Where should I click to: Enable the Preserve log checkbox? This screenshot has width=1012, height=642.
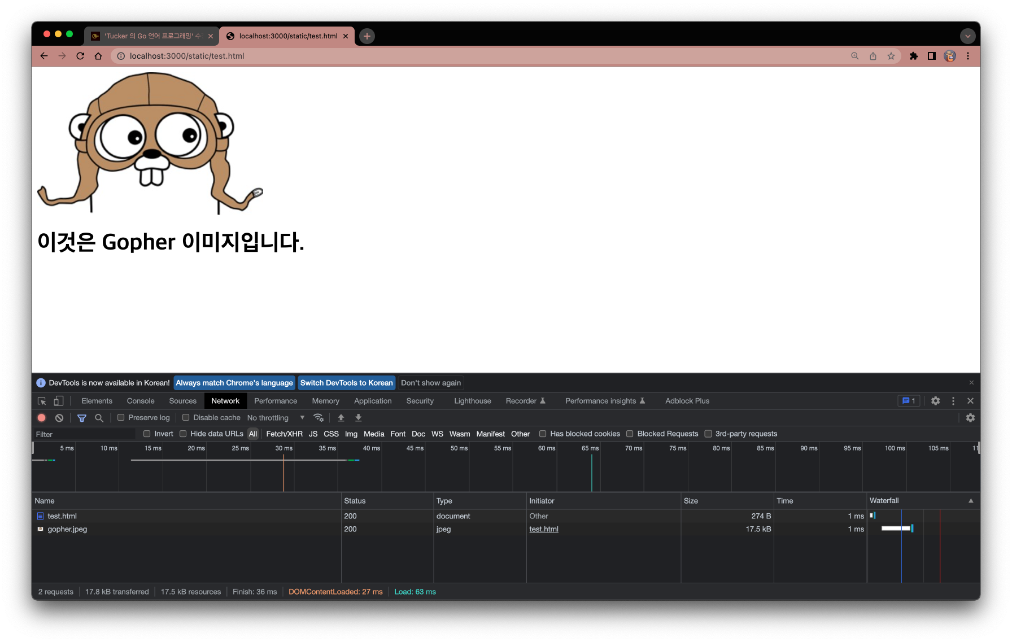coord(121,418)
